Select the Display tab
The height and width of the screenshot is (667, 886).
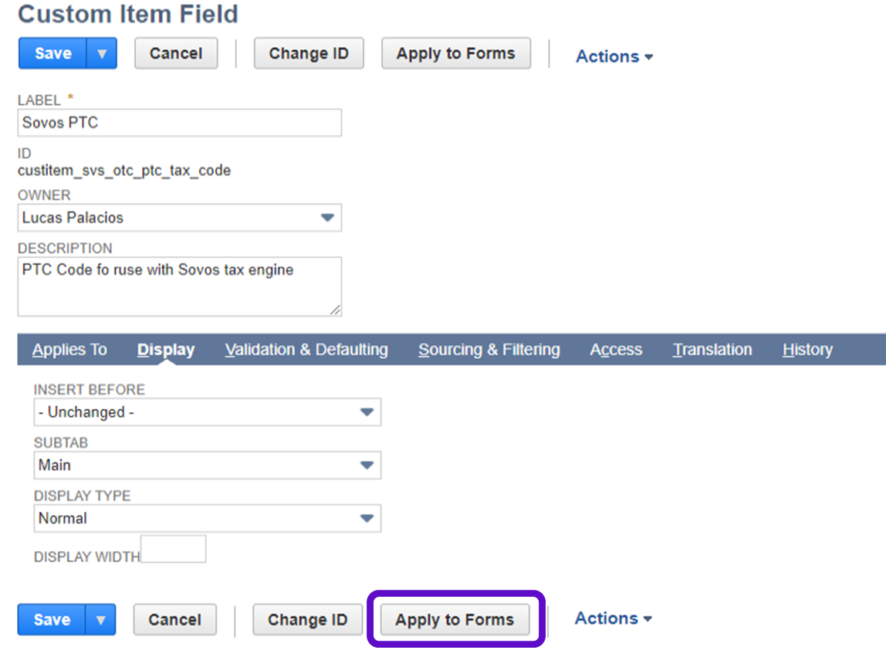pyautogui.click(x=166, y=350)
